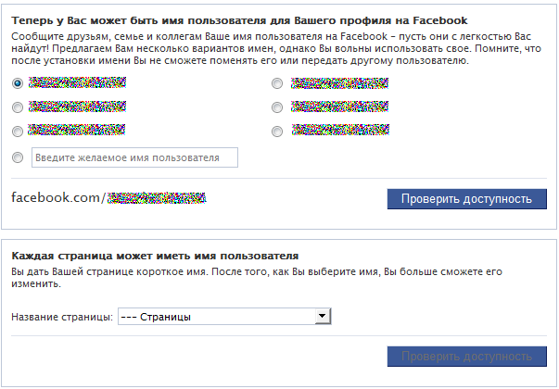Screen dimensions: 559x389
Task: Click the blurred username after facebook.com/
Action: pyautogui.click(x=157, y=197)
